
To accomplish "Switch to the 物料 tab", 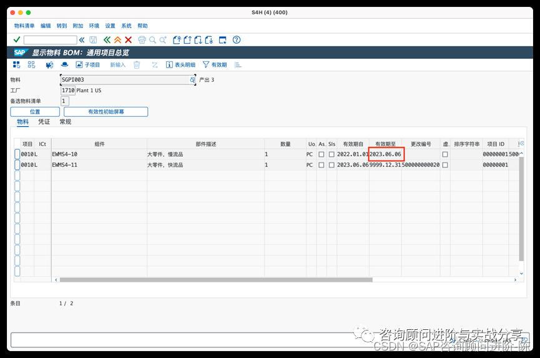I will (22, 122).
